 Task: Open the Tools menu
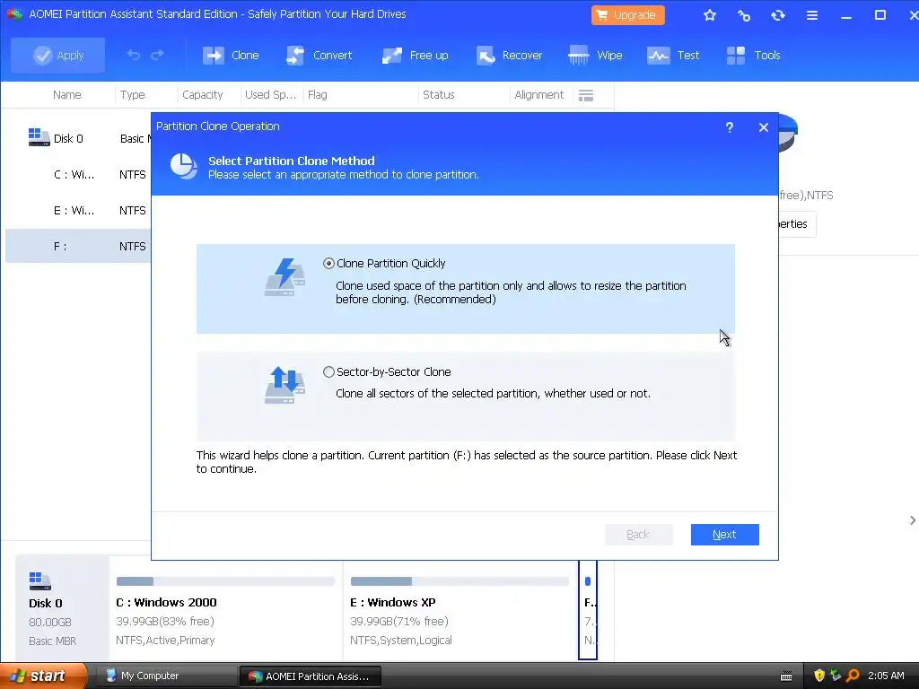[x=753, y=55]
